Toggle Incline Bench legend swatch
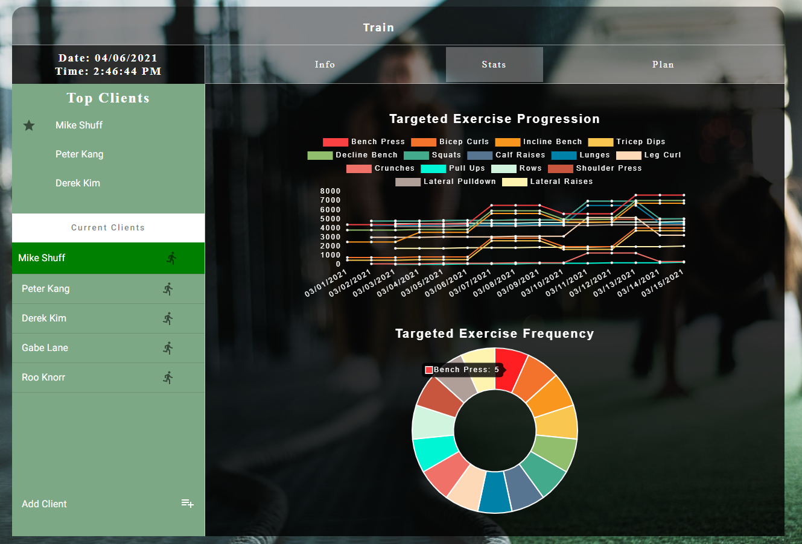 point(508,142)
